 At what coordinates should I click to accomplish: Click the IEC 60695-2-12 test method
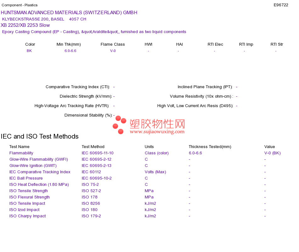pyautogui.click(x=97, y=159)
